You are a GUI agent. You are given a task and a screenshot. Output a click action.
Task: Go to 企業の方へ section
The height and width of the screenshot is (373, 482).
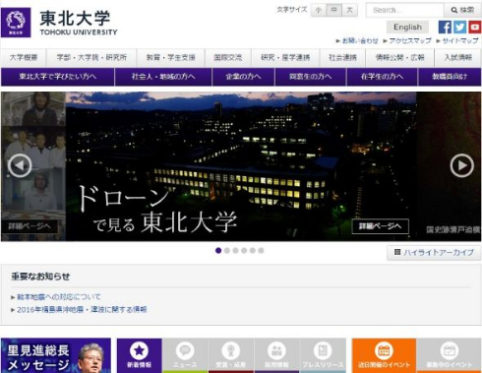[243, 77]
